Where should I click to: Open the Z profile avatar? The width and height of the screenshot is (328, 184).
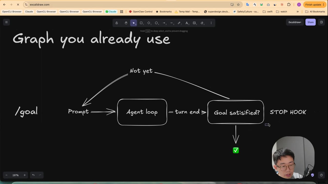[x=299, y=5]
